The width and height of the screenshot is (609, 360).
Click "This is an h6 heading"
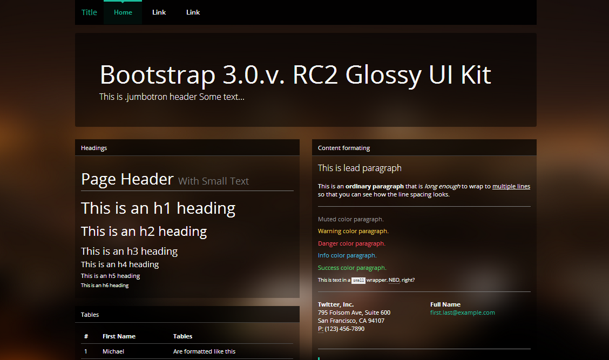(105, 286)
